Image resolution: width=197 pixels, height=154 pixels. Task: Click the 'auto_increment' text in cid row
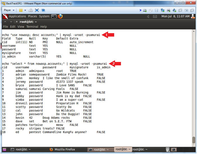[81, 42]
